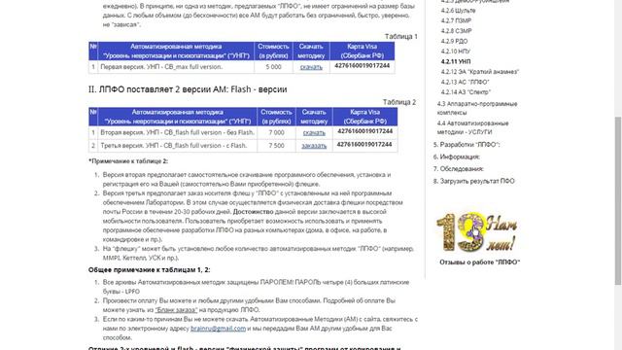Click the скачать link for Вторая версия row
Screen dimensions: 622x350
[314, 133]
